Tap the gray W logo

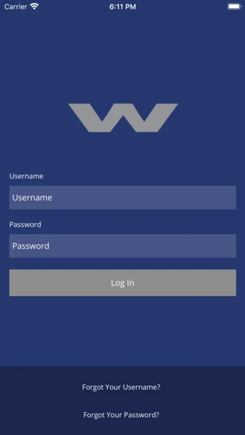click(x=123, y=117)
